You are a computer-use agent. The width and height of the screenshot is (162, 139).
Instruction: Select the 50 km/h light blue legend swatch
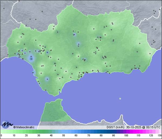pyautogui.click(x=63, y=131)
